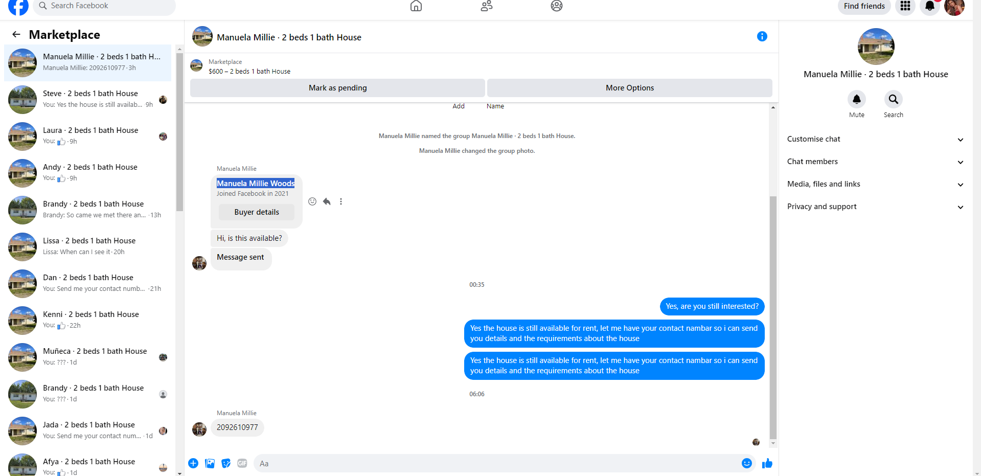Open Kenni's house conversation
The image size is (981, 476).
tap(88, 320)
